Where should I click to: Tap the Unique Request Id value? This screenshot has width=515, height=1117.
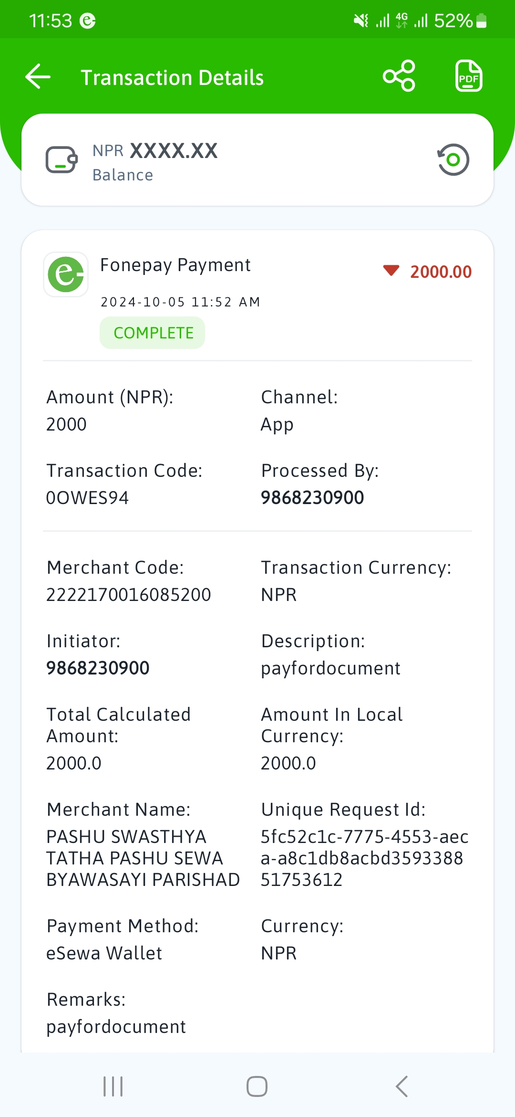[365, 858]
